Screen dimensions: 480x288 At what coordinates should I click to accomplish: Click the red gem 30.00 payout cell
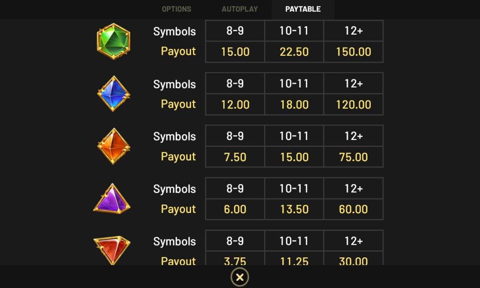[x=354, y=259]
